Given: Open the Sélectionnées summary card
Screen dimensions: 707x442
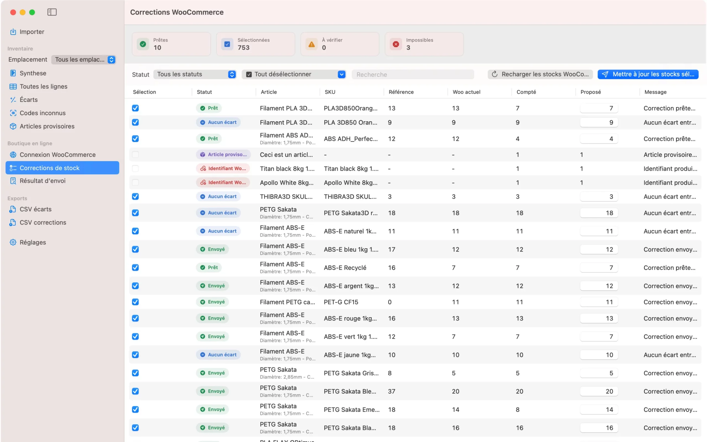Looking at the screenshot, I should click(256, 44).
